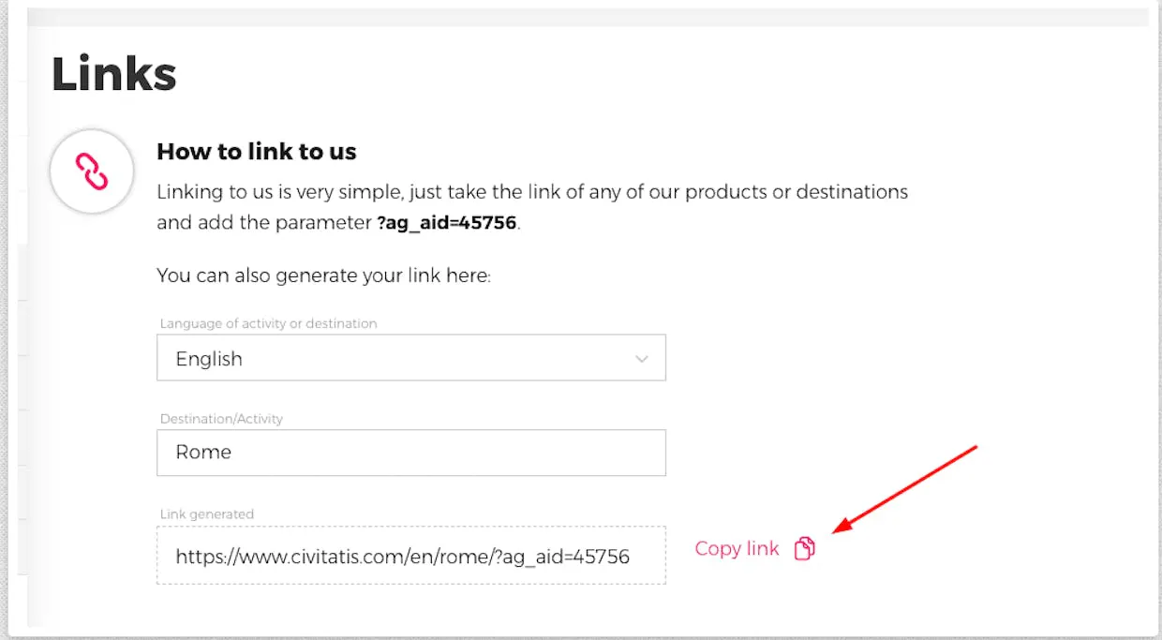The image size is (1162, 640).
Task: Select the English value in language combo box
Action: [209, 359]
